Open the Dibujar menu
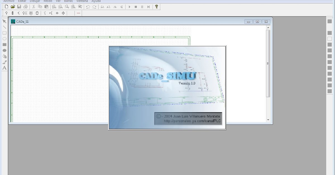The width and height of the screenshot is (335, 175). coord(34,1)
